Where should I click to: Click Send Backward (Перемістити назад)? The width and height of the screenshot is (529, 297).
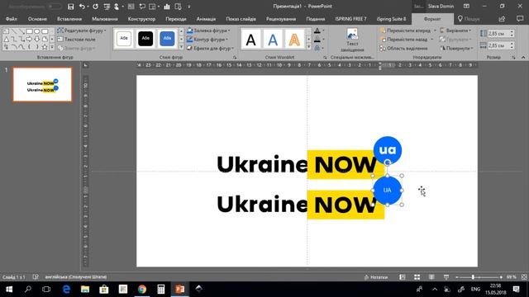[x=403, y=40]
